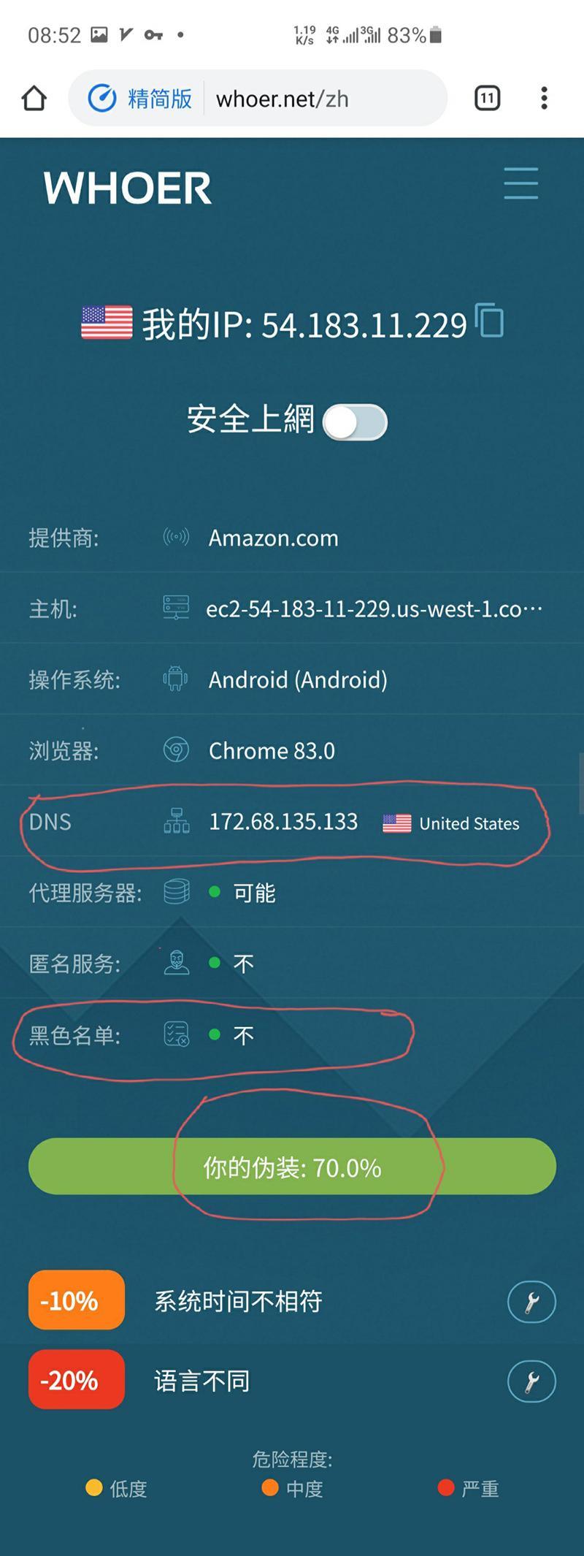
Task: Tap the Chrome browser icon in 浏览器 row
Action: click(x=176, y=750)
